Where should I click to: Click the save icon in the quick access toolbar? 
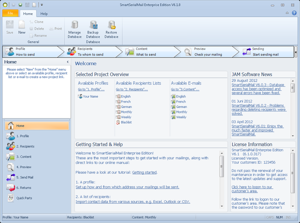27,5
